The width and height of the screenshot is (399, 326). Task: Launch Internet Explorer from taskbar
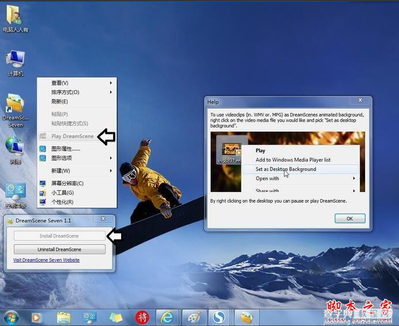[167, 317]
